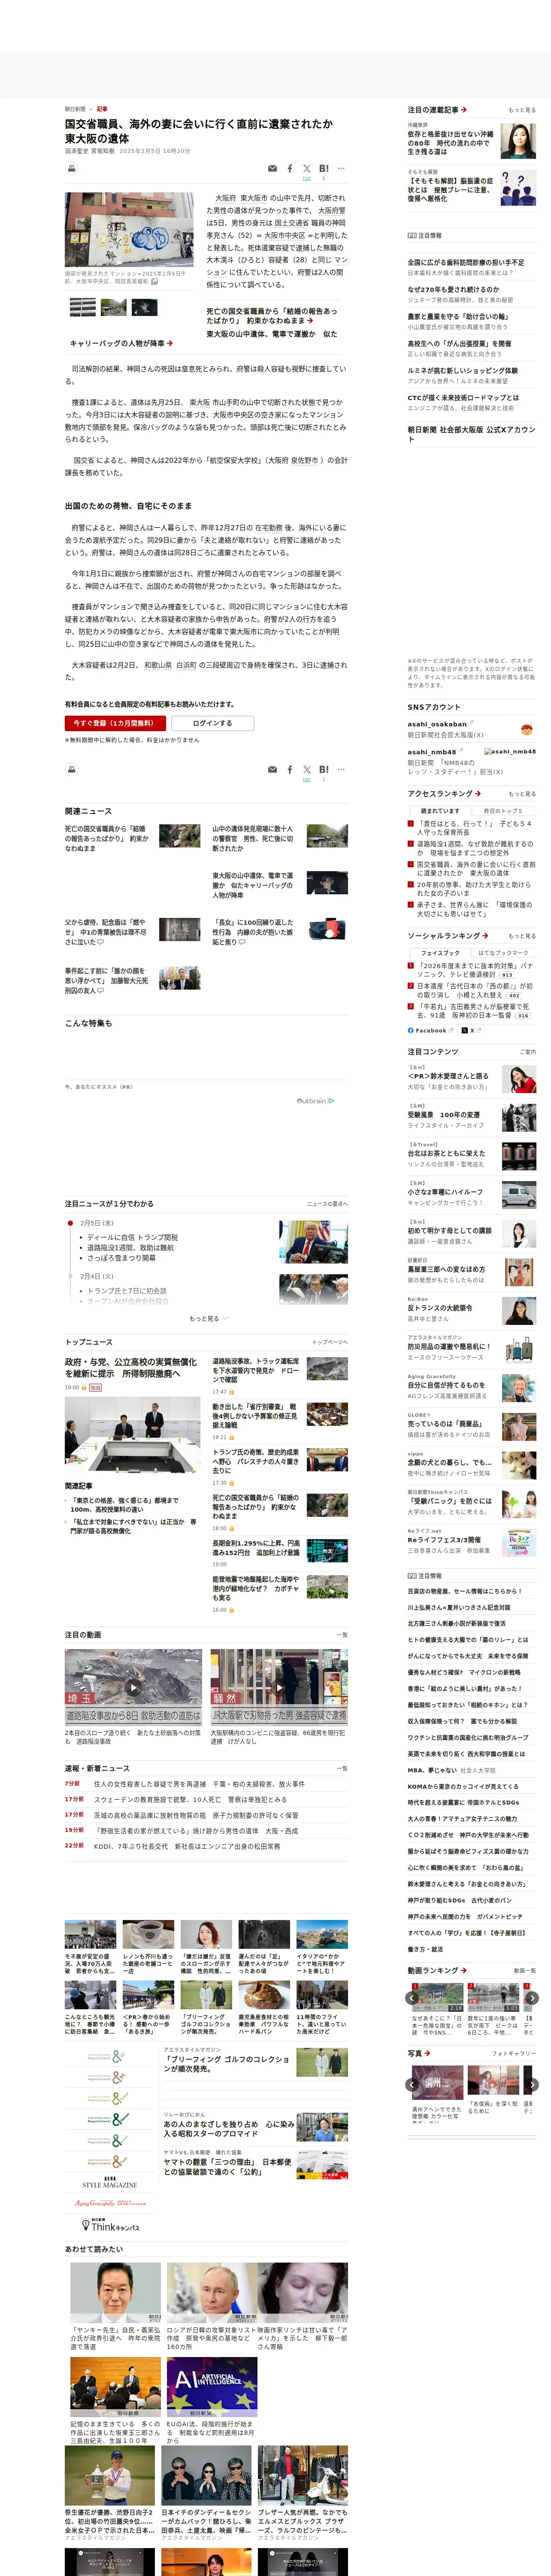Click もっと見る beside 注目の連載記事
Image resolution: width=551 pixels, height=2576 pixels.
point(521,110)
